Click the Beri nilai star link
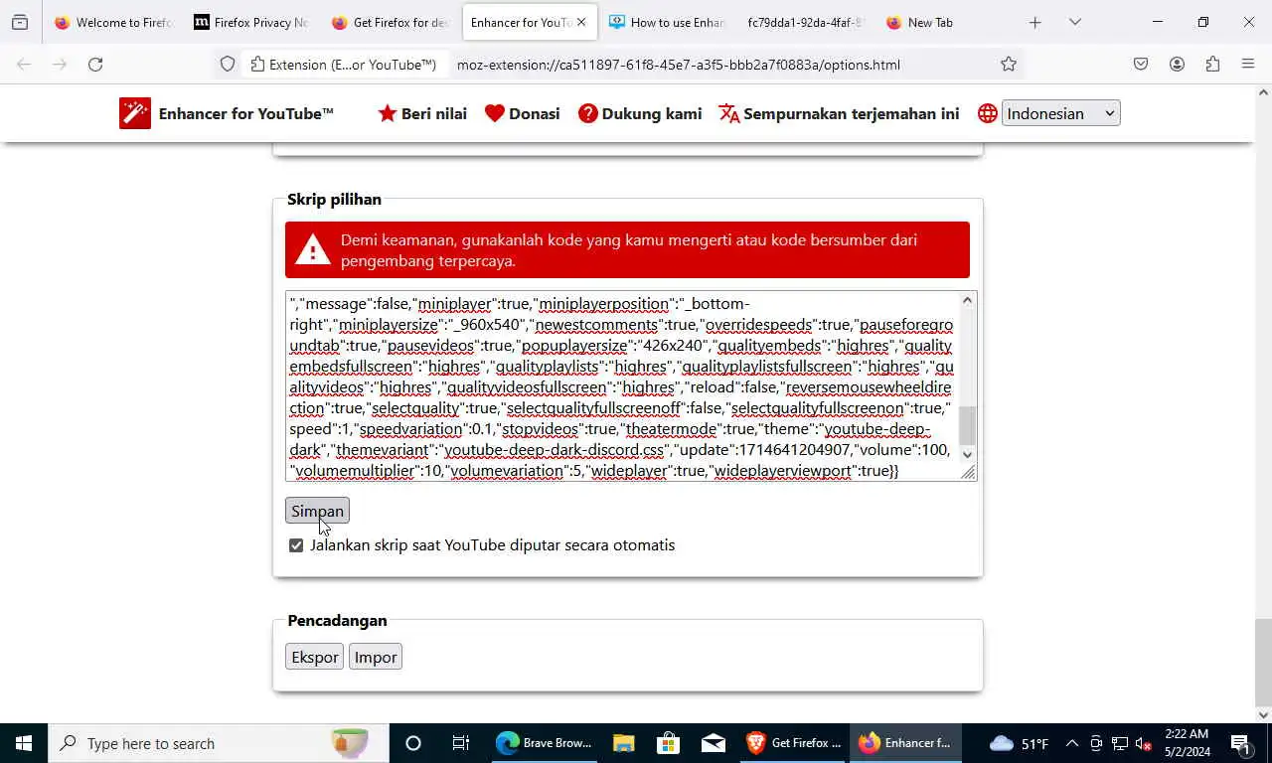 pyautogui.click(x=422, y=113)
